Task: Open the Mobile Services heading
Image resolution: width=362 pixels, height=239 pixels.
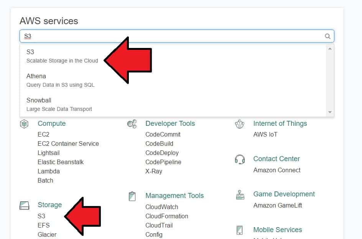Action: click(x=278, y=230)
